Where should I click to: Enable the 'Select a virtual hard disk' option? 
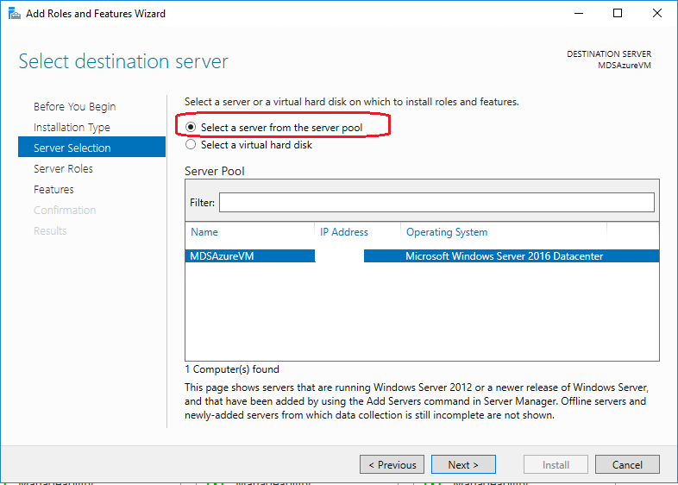click(191, 145)
